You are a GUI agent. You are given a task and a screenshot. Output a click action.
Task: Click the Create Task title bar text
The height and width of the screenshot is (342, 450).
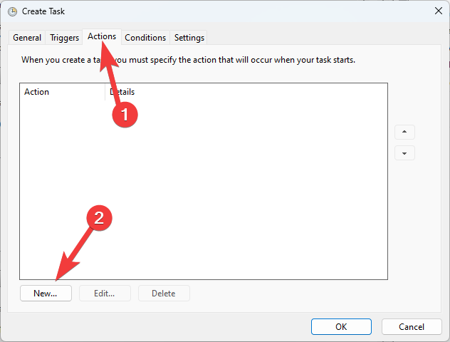click(x=43, y=11)
